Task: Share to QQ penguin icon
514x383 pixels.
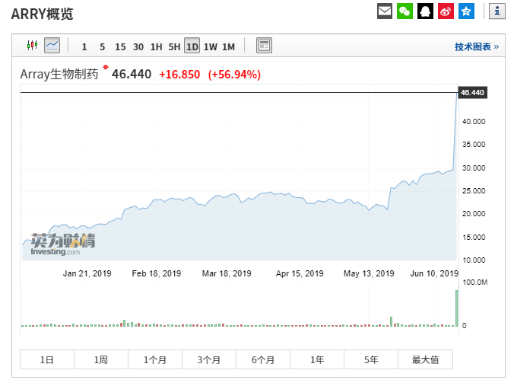Action: (x=425, y=11)
